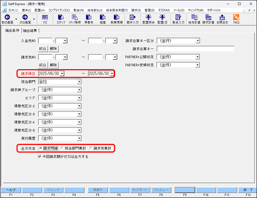Viewport: 257px width, 198px height.
Task: Open the 給与計算 payroll calculation icon
Action: [194, 19]
